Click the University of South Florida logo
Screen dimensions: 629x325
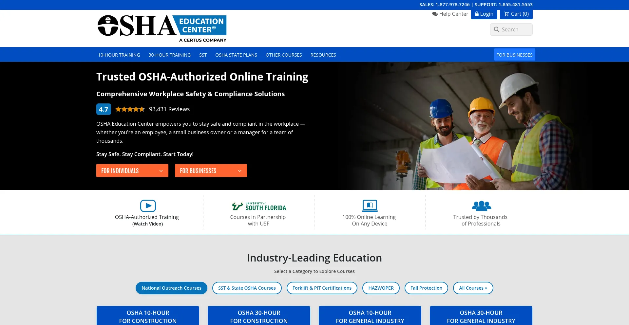[259, 206]
